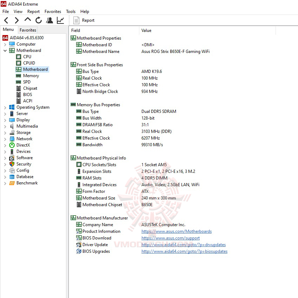Click the 6207 MHz effective clock value
Screen dimensions: 298x298
[x=151, y=138]
